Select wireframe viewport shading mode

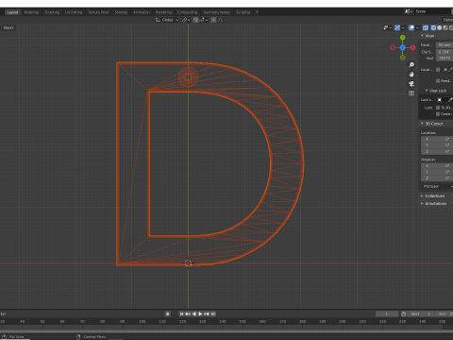point(433,27)
